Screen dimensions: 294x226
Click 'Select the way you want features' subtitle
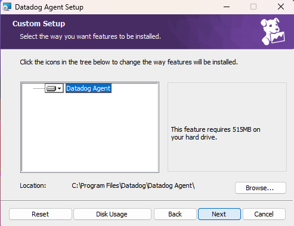(x=90, y=36)
